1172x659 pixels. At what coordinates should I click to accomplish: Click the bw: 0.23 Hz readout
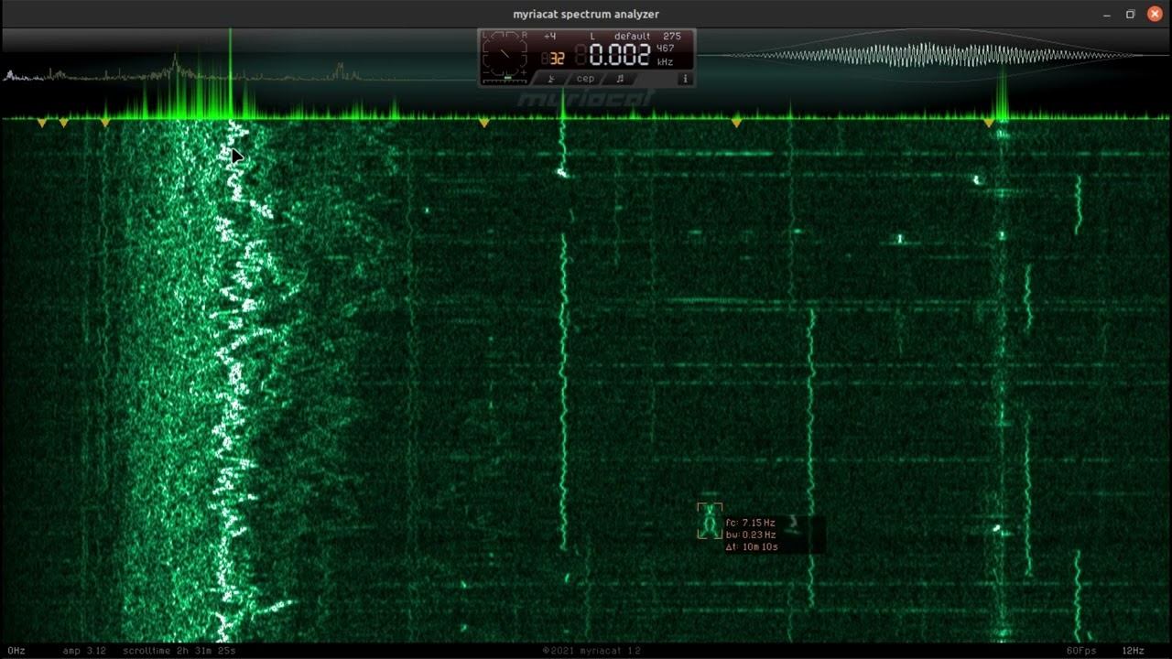(750, 535)
